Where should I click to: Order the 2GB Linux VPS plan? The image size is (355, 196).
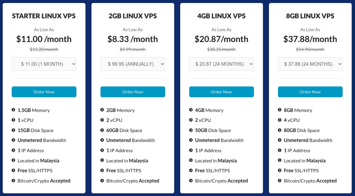coord(133,92)
